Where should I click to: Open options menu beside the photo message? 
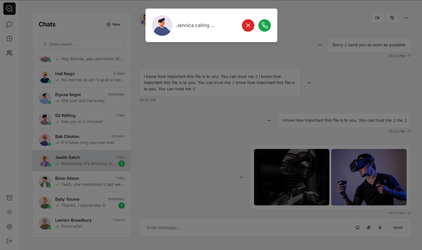pos(241,177)
